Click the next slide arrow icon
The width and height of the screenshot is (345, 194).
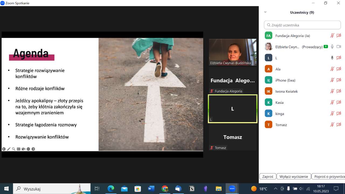(33, 149)
